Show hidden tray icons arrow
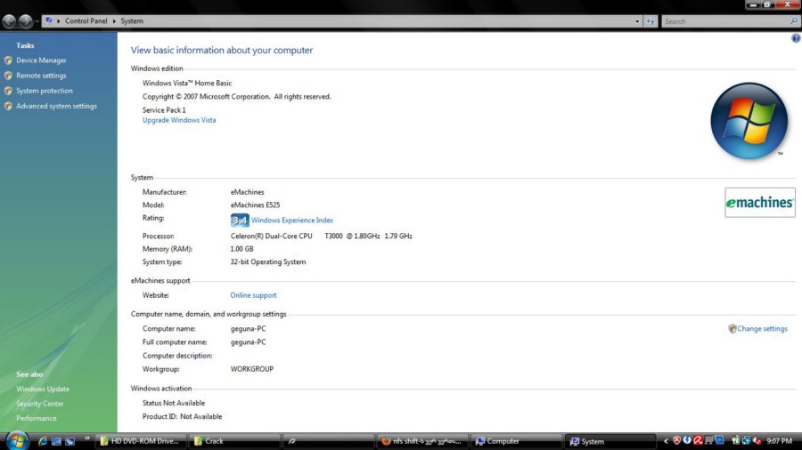This screenshot has height=450, width=802. (x=666, y=441)
